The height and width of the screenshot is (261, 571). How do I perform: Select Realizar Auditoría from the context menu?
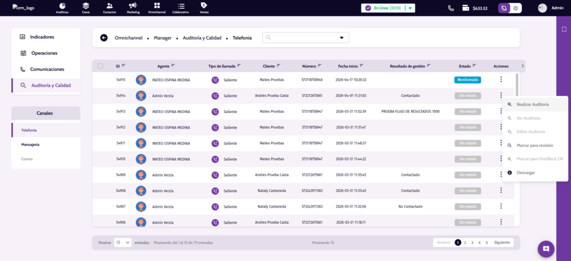(x=533, y=104)
